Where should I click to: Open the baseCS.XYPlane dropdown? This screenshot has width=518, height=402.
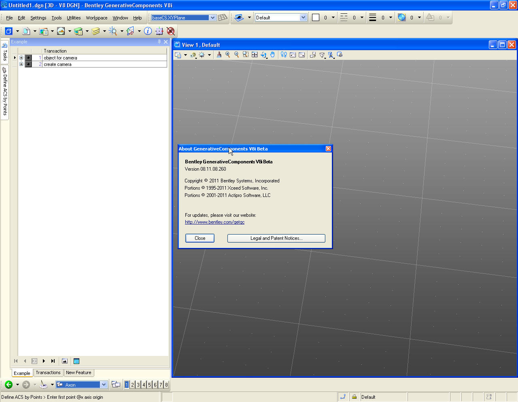[x=212, y=17]
